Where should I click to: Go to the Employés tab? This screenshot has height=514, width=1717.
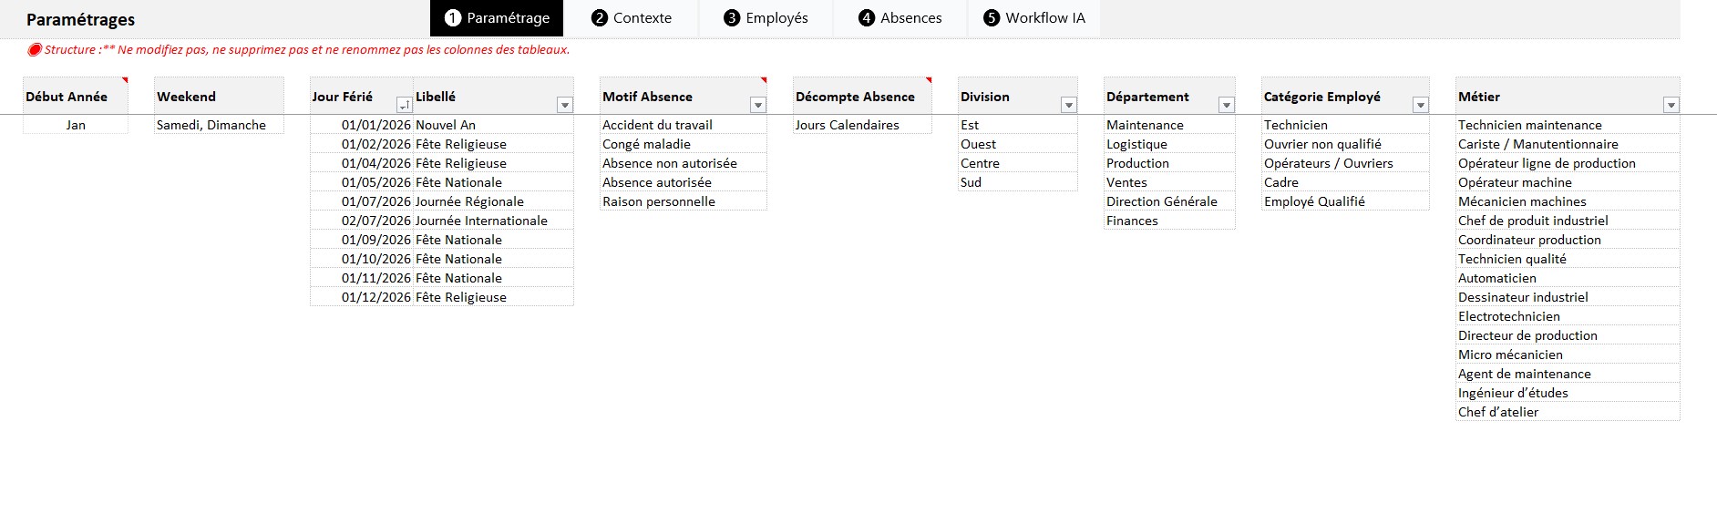coord(766,18)
